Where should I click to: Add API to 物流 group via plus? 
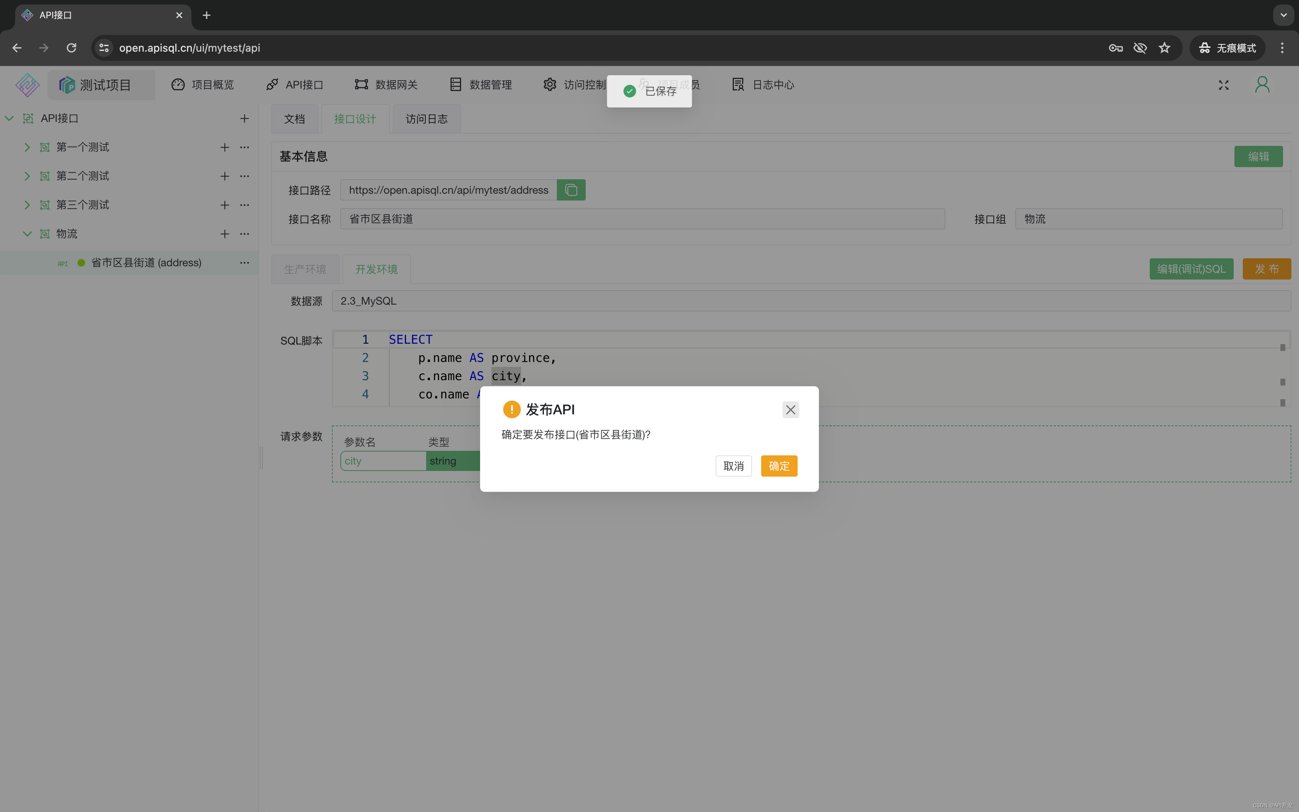point(224,234)
